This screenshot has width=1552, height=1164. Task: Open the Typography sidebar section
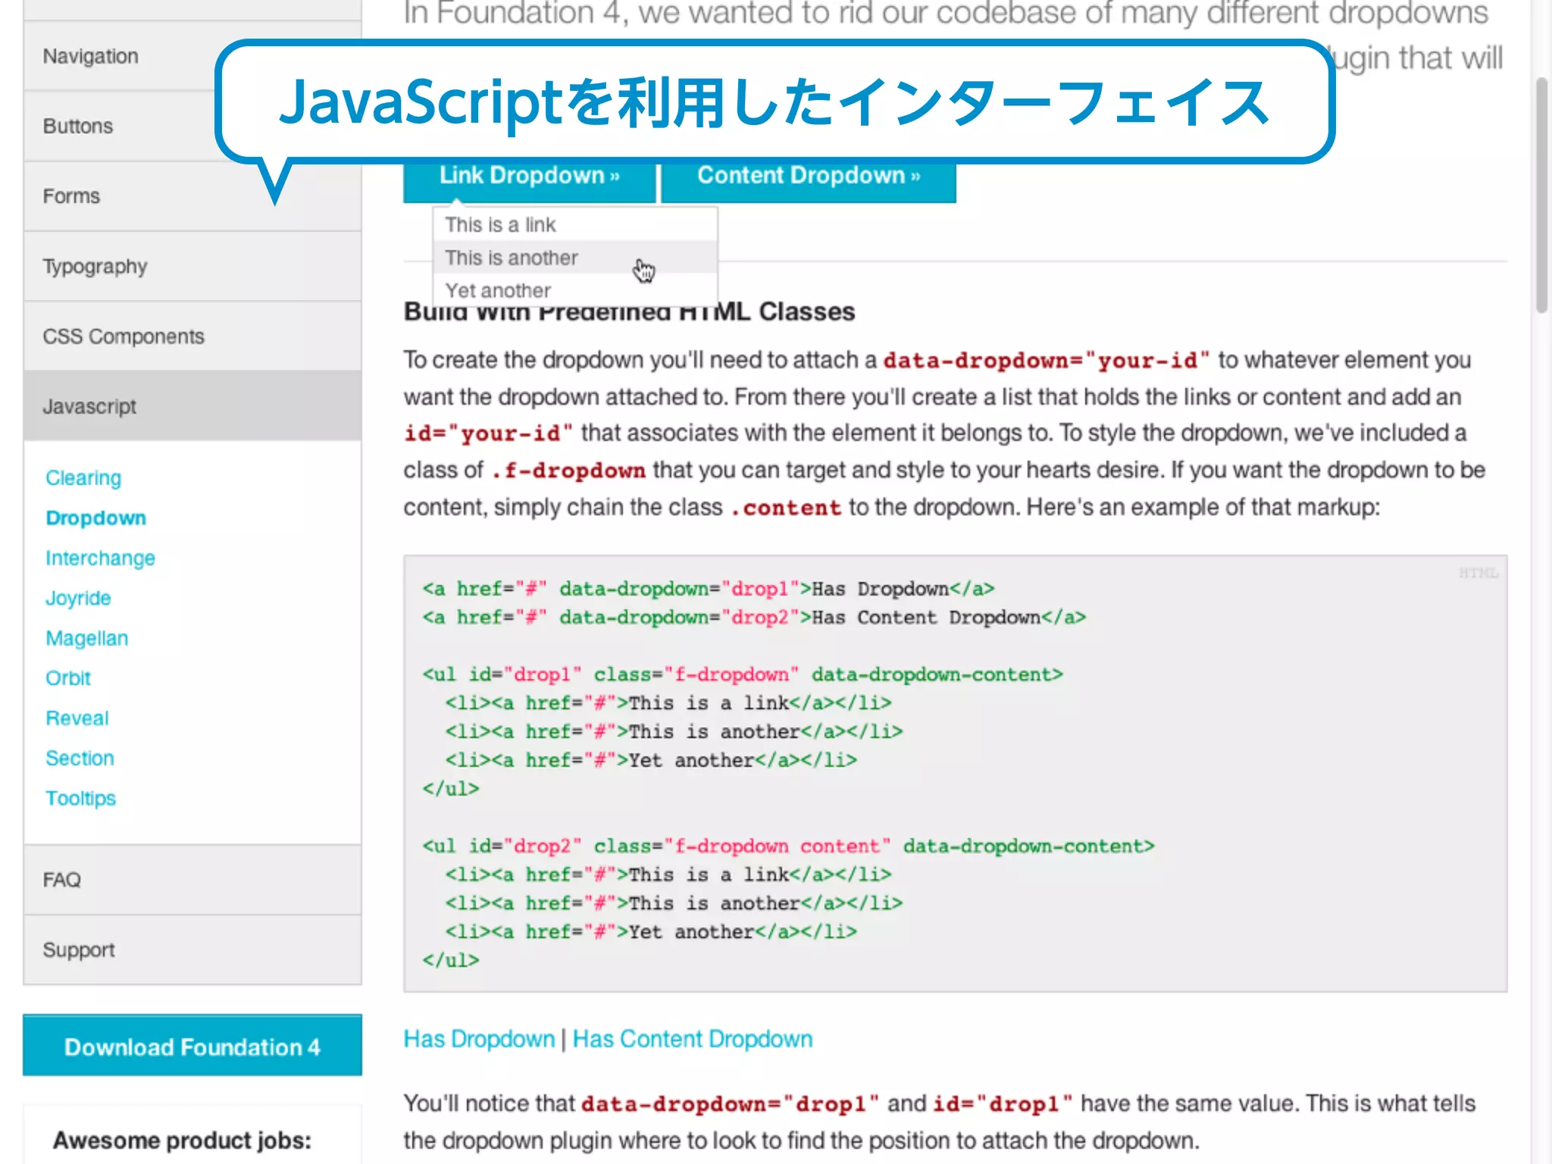coord(192,266)
